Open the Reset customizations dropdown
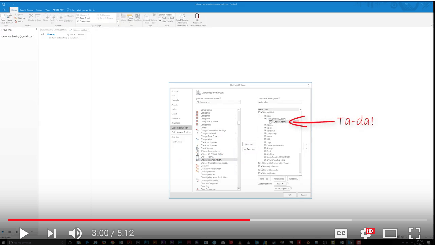 [x=280, y=184]
